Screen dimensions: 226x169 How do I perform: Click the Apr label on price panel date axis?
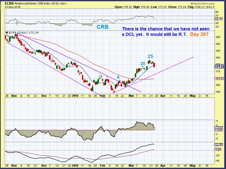163,96
